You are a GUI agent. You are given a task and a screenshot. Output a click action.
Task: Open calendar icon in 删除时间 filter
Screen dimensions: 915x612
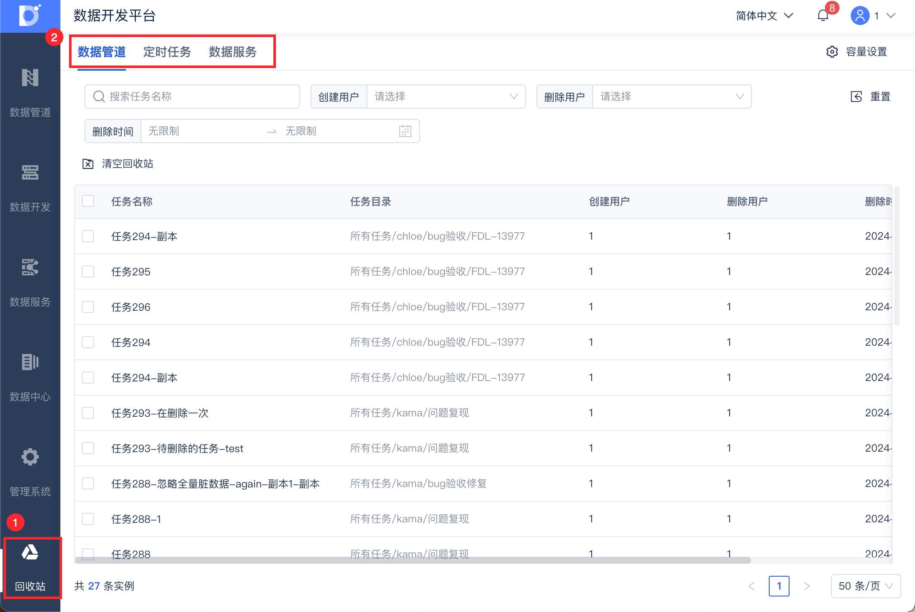(405, 131)
